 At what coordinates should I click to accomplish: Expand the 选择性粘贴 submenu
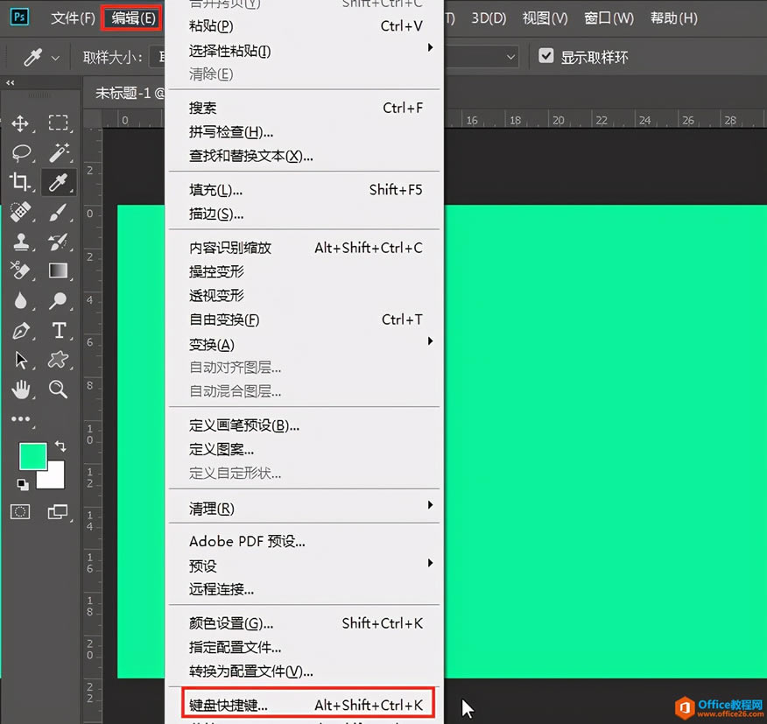pyautogui.click(x=304, y=51)
